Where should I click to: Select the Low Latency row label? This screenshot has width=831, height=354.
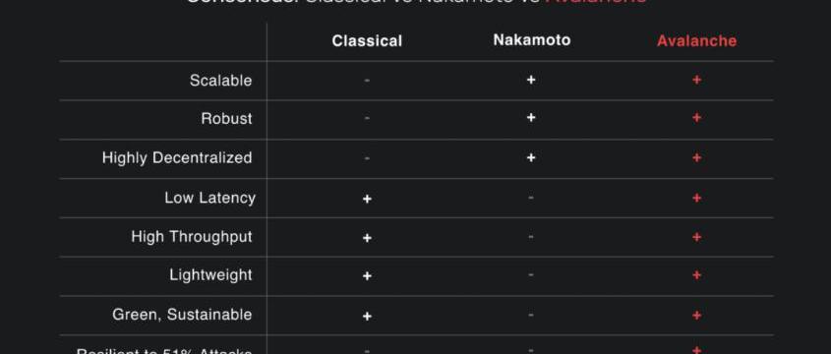(209, 198)
